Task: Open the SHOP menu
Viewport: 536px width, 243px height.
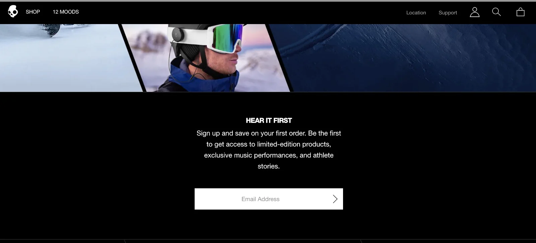Action: click(33, 12)
